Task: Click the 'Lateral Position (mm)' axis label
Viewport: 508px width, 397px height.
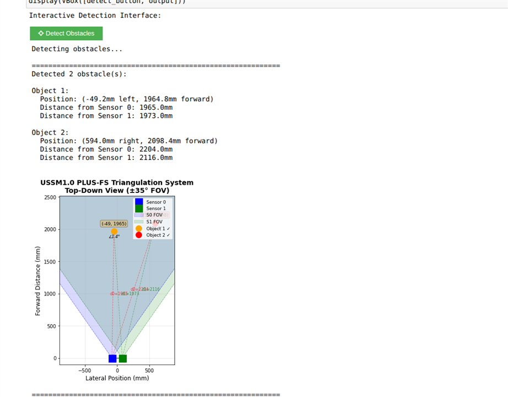Action: click(x=117, y=378)
